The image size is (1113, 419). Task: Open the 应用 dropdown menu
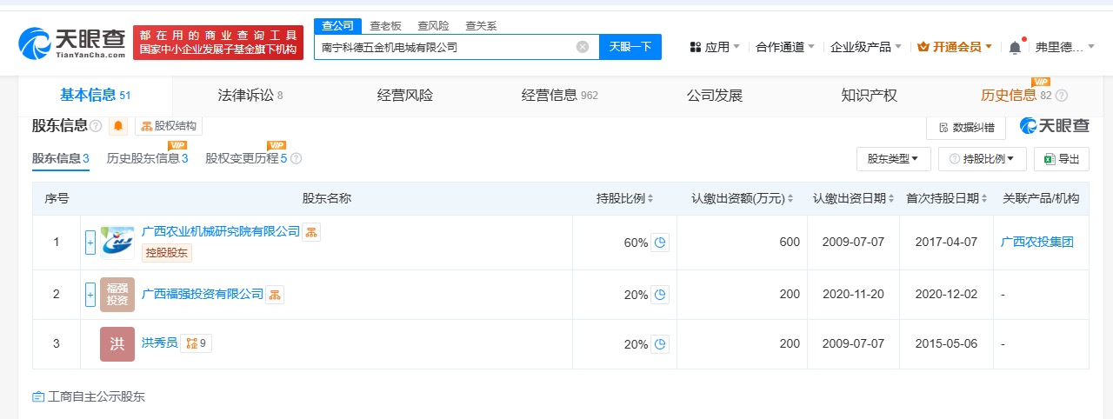715,47
